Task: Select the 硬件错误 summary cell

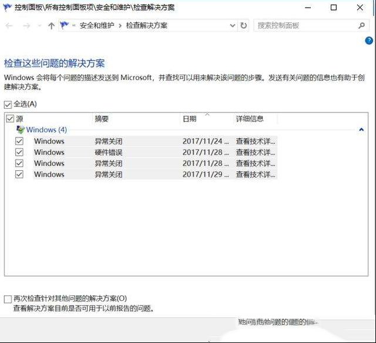Action: pyautogui.click(x=108, y=152)
